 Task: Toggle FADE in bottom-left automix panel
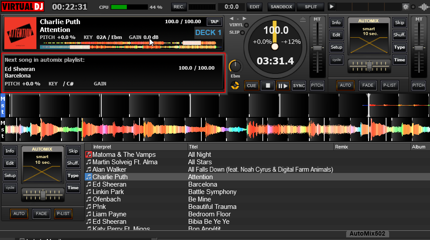41,213
